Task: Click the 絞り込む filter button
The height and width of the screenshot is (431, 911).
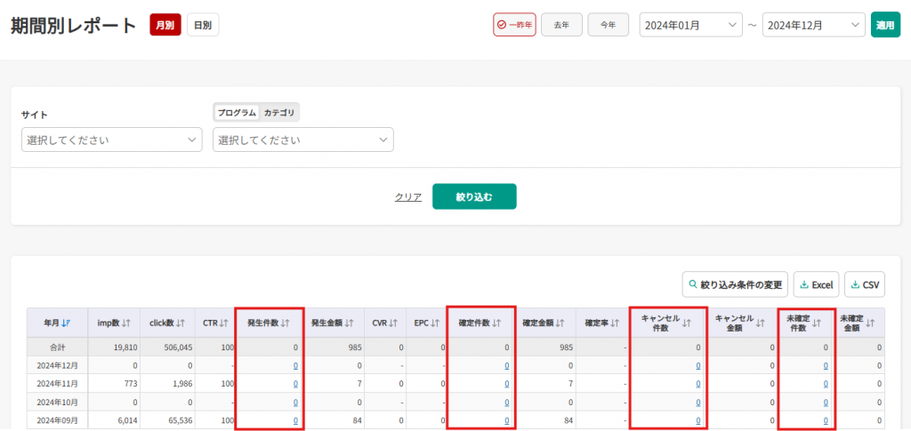Action: (474, 196)
